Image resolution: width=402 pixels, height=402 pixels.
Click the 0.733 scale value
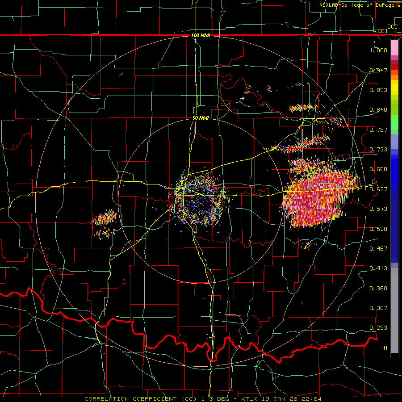pos(378,149)
